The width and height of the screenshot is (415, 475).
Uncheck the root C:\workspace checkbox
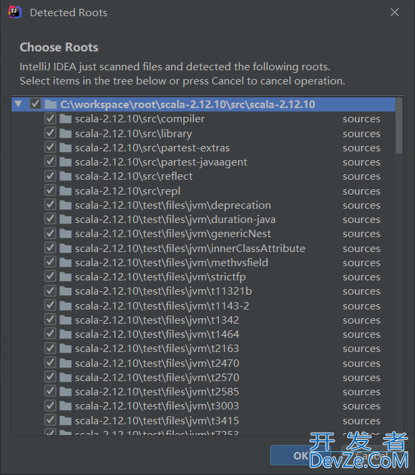(35, 104)
